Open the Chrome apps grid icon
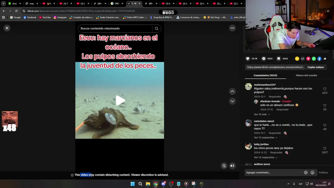 click(3, 17)
